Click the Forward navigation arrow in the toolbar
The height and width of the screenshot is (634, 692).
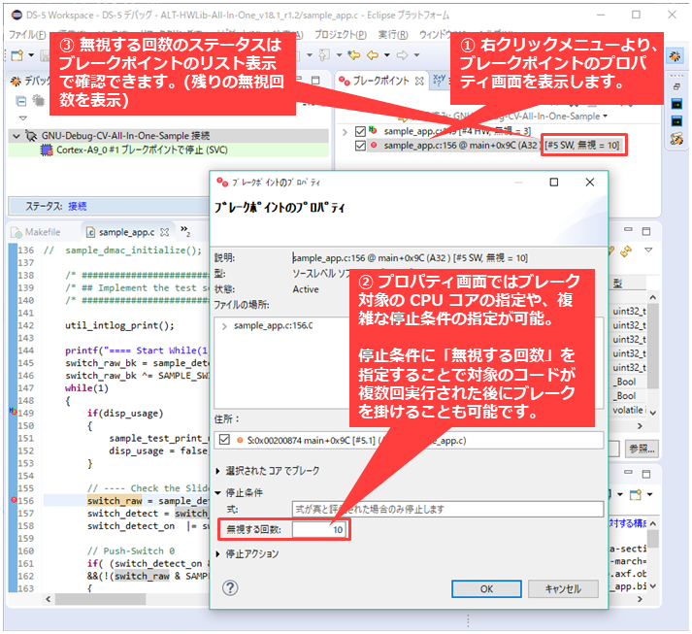pos(402,55)
